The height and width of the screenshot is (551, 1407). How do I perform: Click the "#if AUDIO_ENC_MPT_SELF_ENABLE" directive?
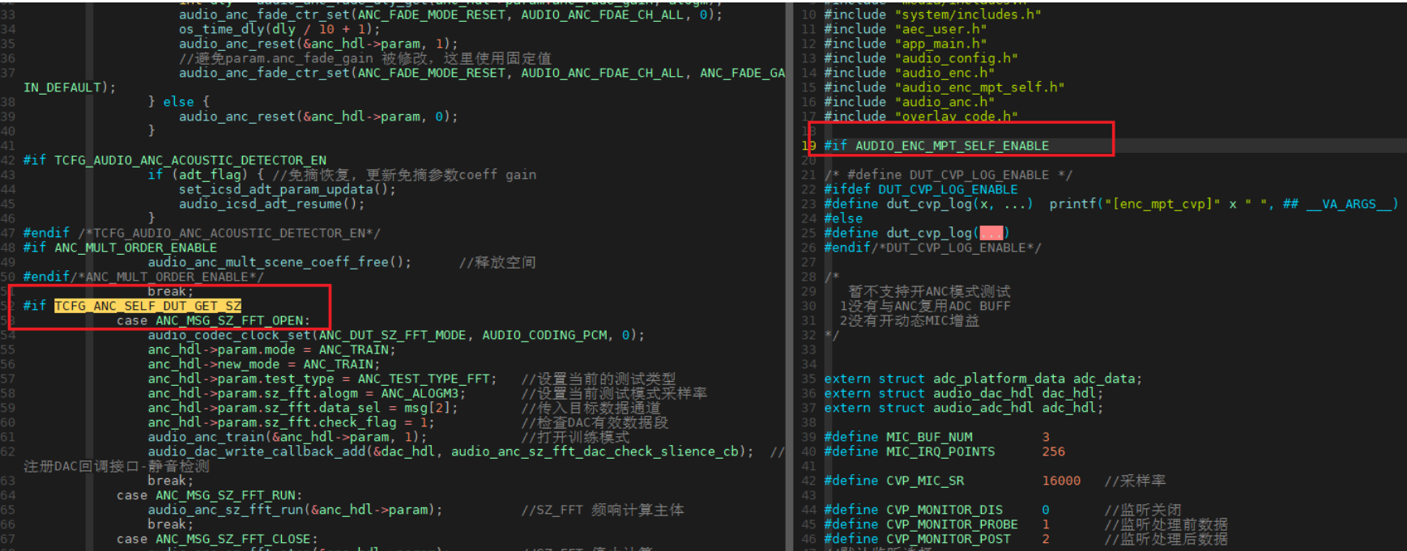936,146
